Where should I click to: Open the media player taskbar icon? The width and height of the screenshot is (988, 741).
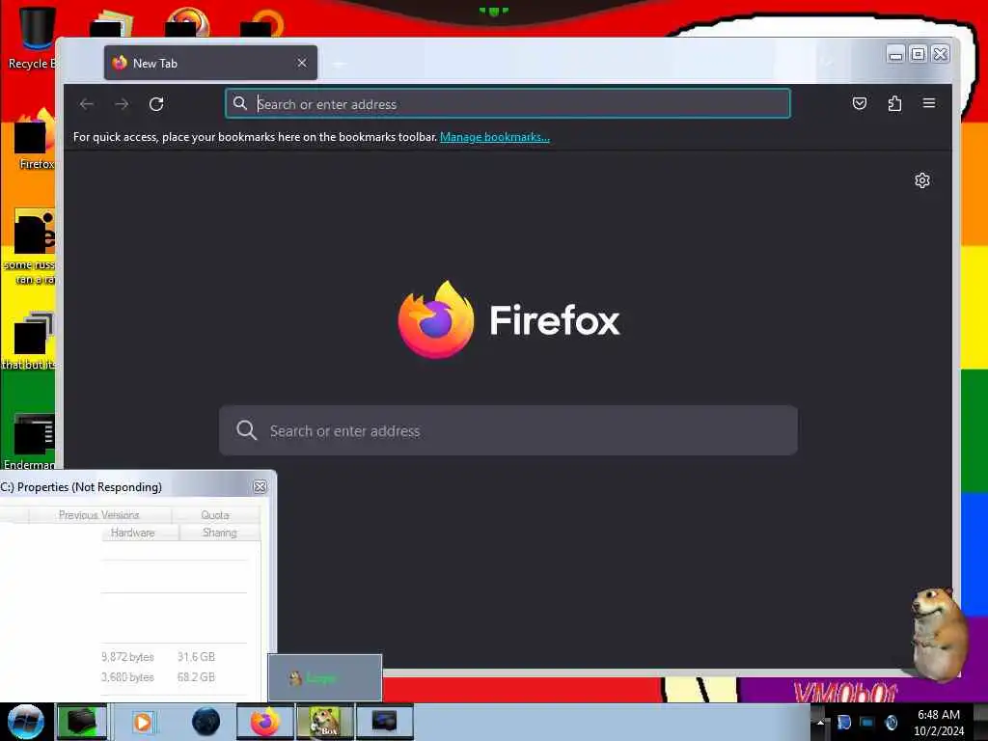pyautogui.click(x=143, y=722)
